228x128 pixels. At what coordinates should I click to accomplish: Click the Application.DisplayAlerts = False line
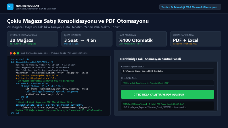point(36,78)
